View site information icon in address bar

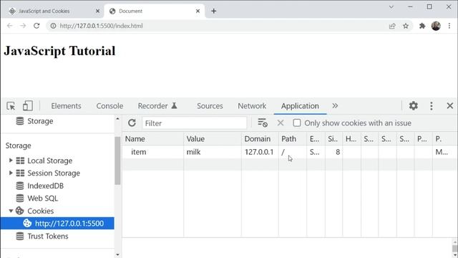pyautogui.click(x=53, y=26)
